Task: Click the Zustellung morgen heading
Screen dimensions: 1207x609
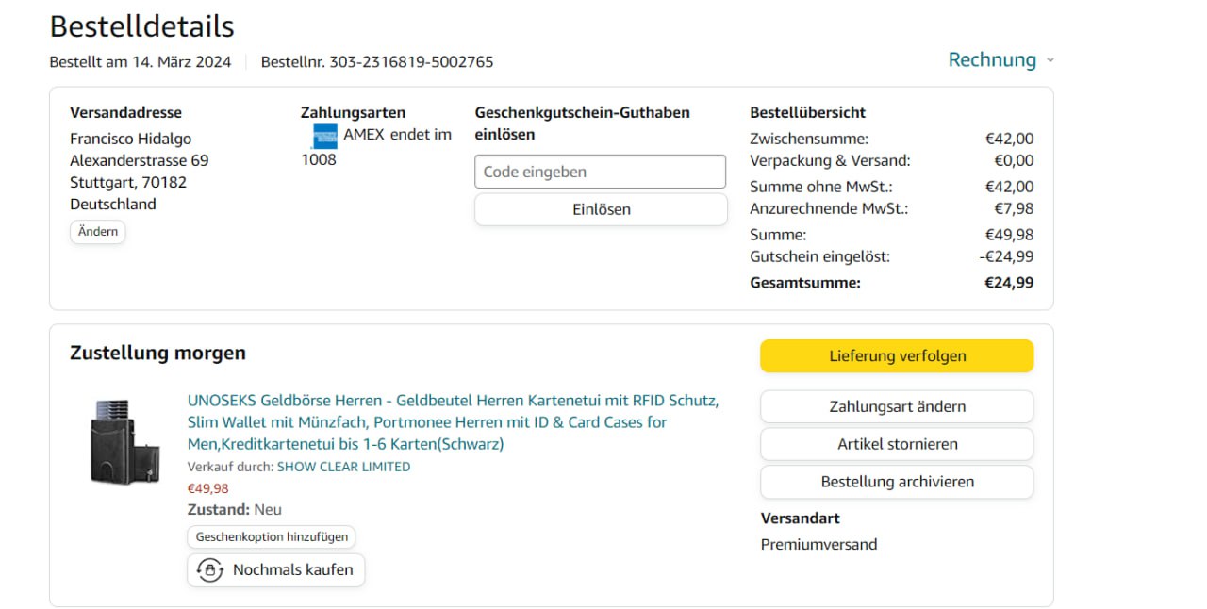Action: click(x=157, y=354)
